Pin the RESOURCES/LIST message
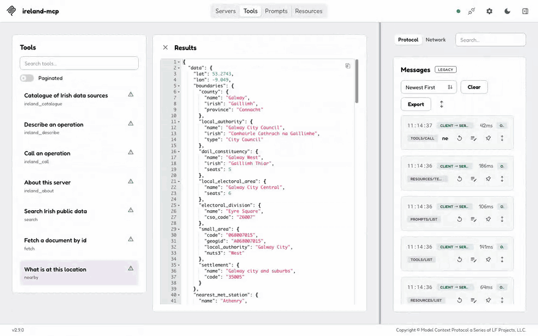The width and height of the screenshot is (538, 336). (x=488, y=300)
